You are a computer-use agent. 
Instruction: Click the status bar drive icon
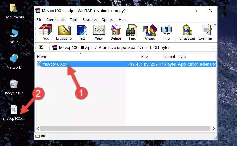coord(38,136)
